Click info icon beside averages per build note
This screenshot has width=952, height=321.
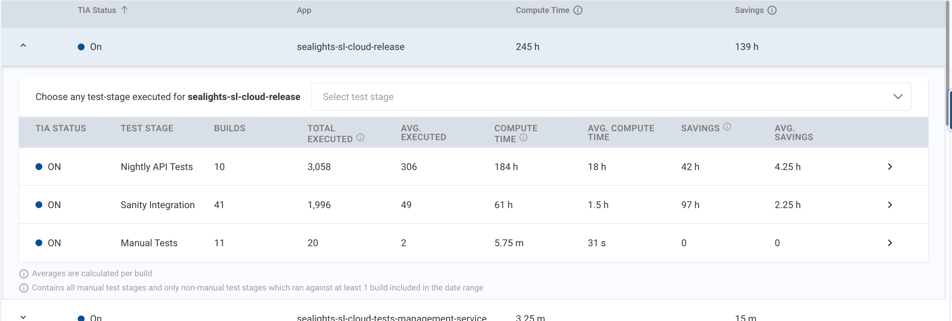click(24, 274)
